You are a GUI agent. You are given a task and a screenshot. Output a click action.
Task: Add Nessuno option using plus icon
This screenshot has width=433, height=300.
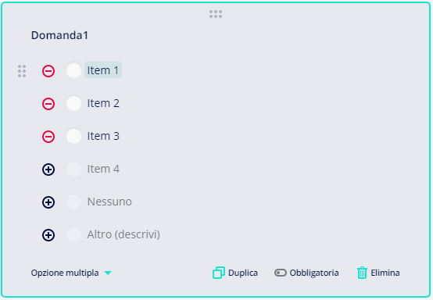(48, 202)
